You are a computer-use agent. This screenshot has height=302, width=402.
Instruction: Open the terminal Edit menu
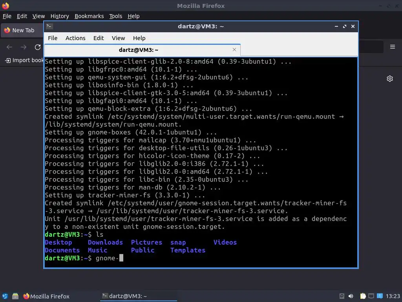point(99,38)
